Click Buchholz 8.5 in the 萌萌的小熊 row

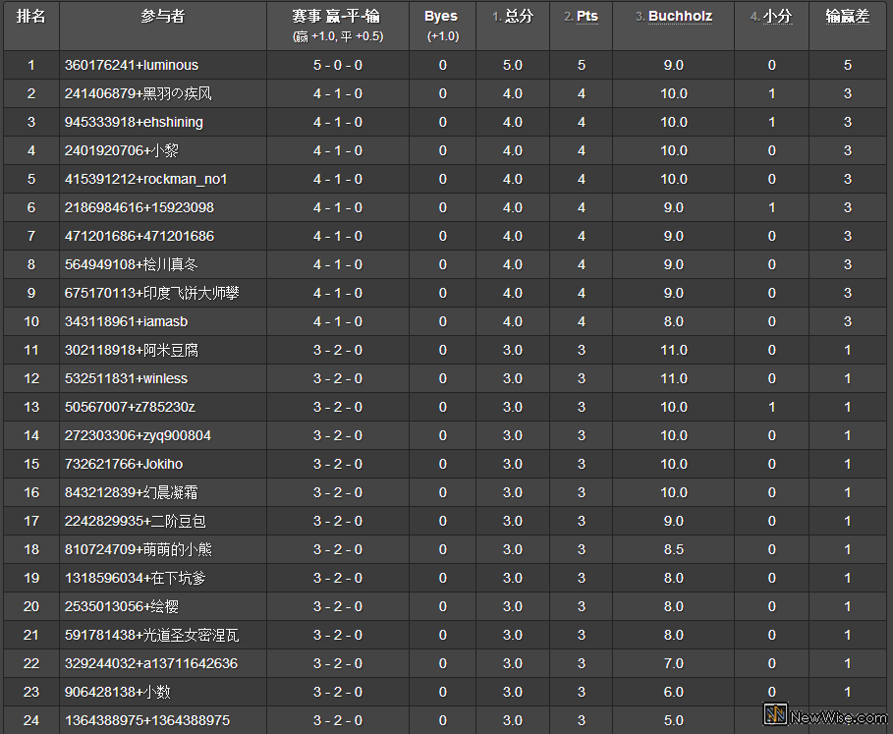coord(674,549)
